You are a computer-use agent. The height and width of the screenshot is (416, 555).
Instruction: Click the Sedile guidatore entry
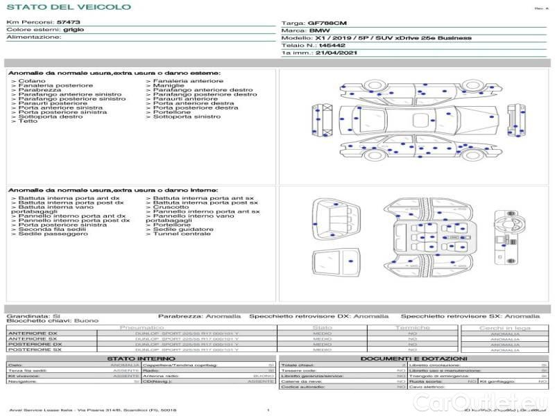click(180, 229)
